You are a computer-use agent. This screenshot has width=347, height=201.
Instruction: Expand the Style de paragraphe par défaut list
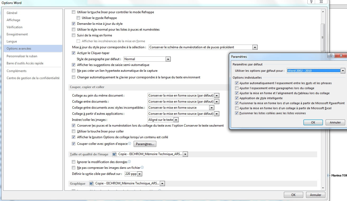click(x=168, y=59)
